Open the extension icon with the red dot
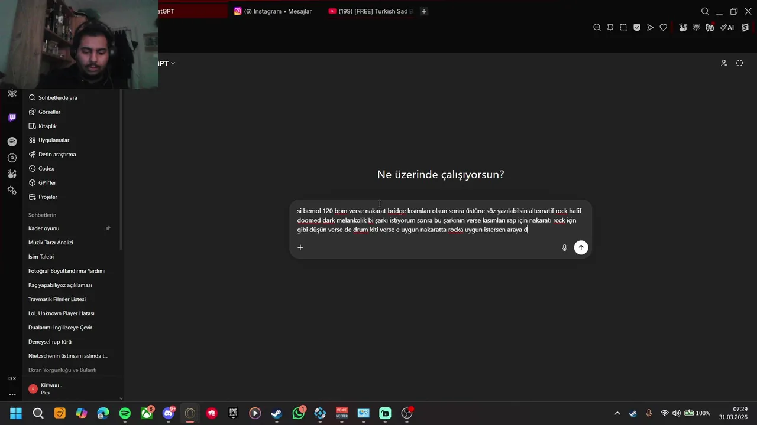This screenshot has width=757, height=425. (x=710, y=28)
